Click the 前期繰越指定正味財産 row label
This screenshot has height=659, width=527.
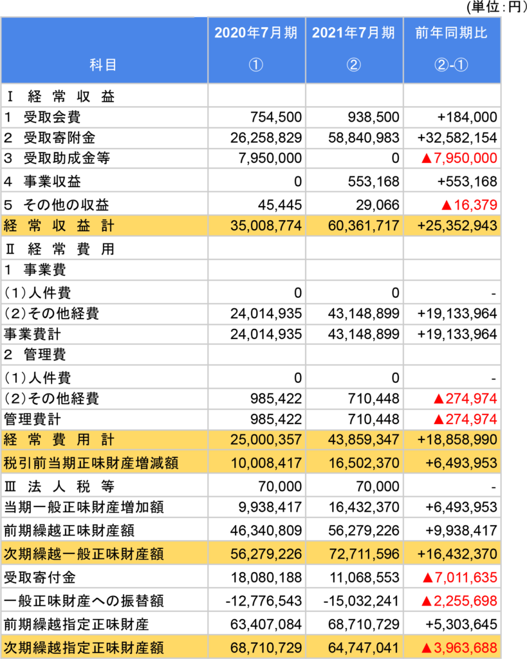[77, 624]
